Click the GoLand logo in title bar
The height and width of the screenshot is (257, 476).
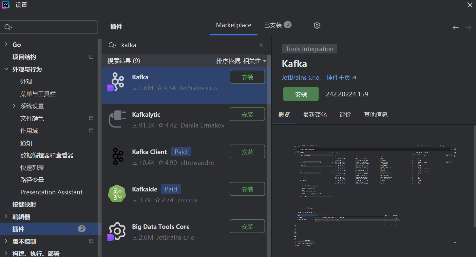click(x=6, y=5)
